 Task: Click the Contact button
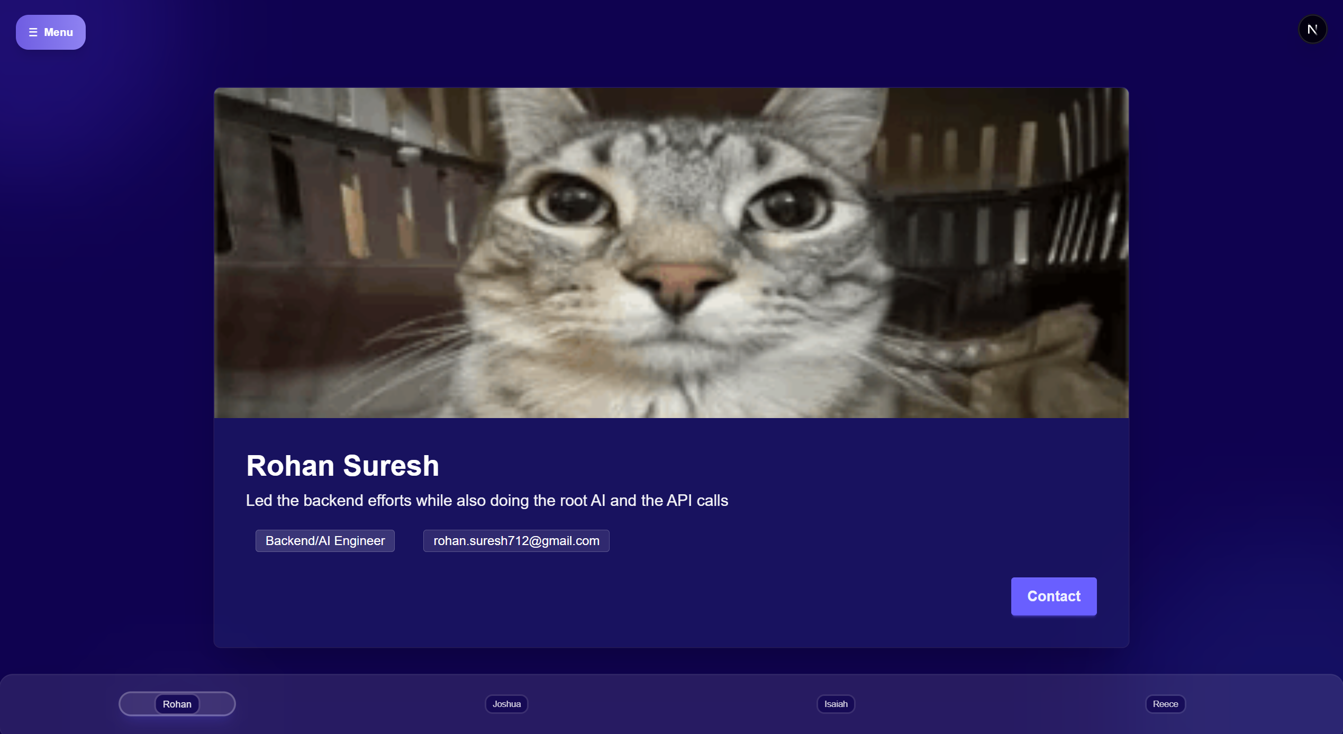[1053, 596]
